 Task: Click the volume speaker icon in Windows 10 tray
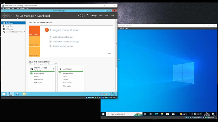pyautogui.click(x=197, y=114)
